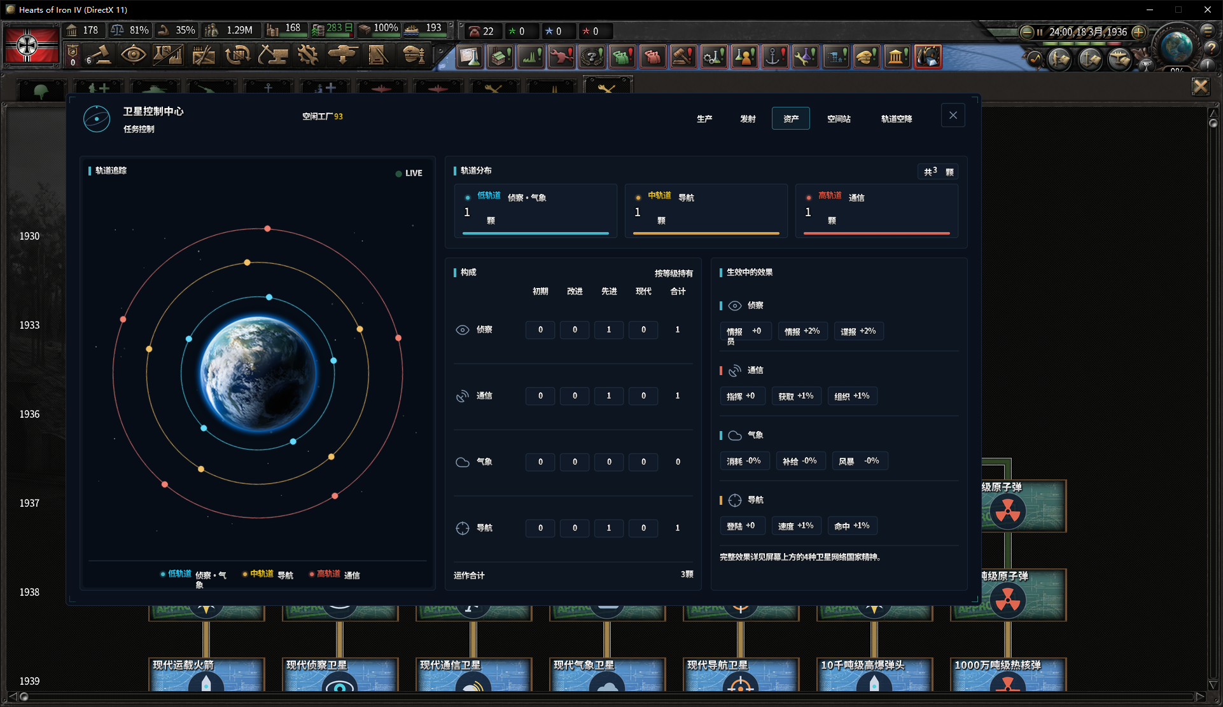Click the orange bank building alert
Viewport: 1223px width, 707px height.
click(897, 57)
